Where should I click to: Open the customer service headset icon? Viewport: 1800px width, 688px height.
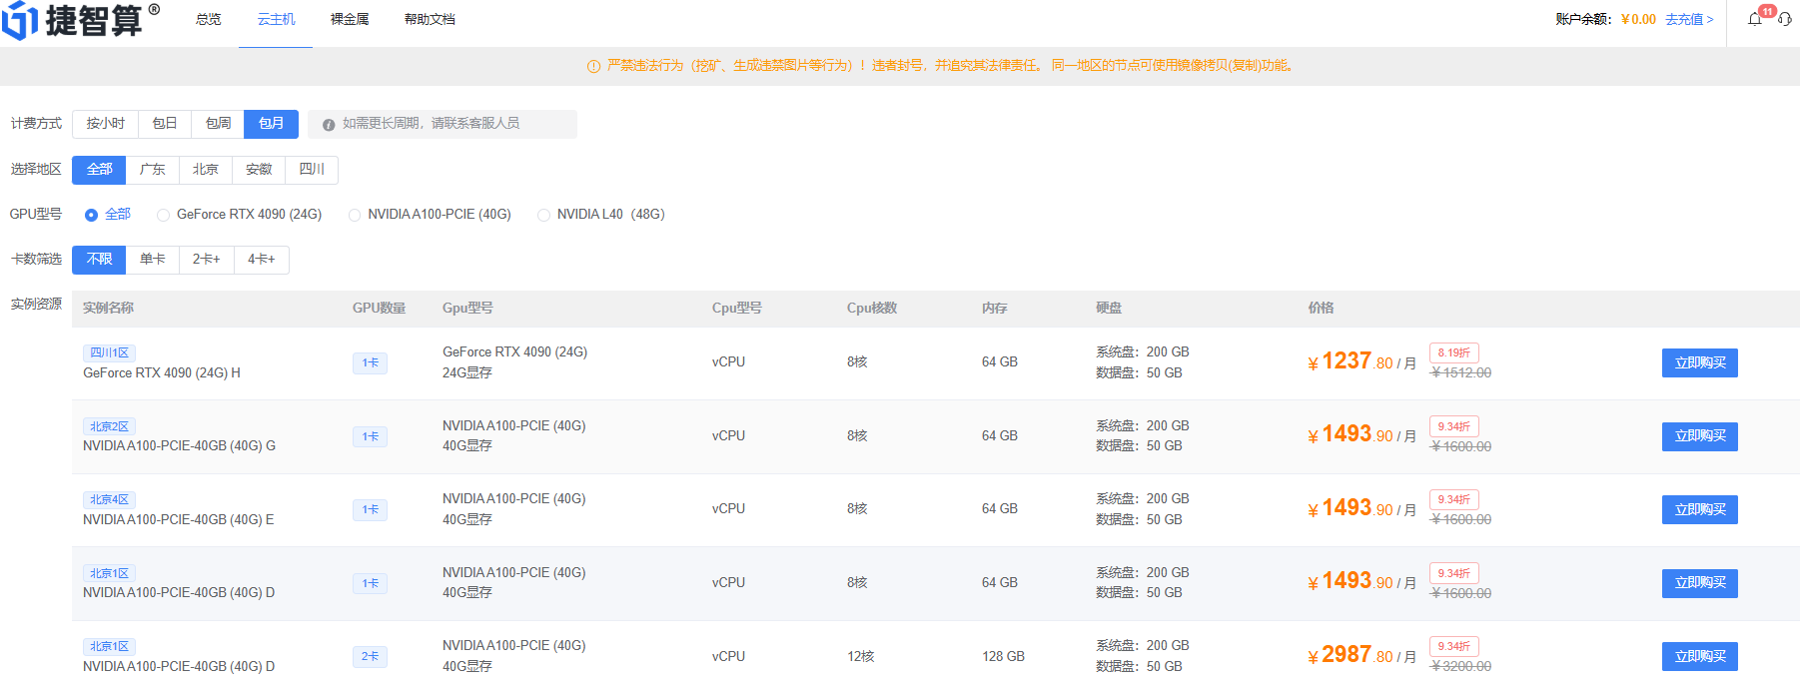coord(1785,19)
